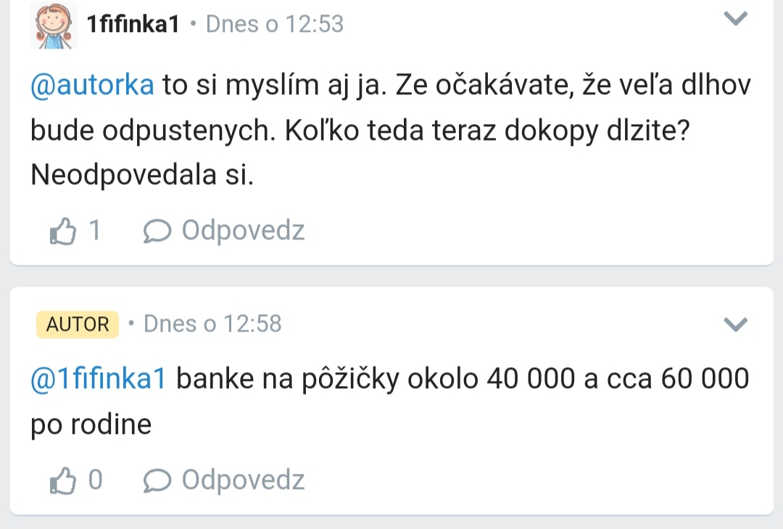Click the text "po rodine" in the reply
783x529 pixels.
pos(91,425)
